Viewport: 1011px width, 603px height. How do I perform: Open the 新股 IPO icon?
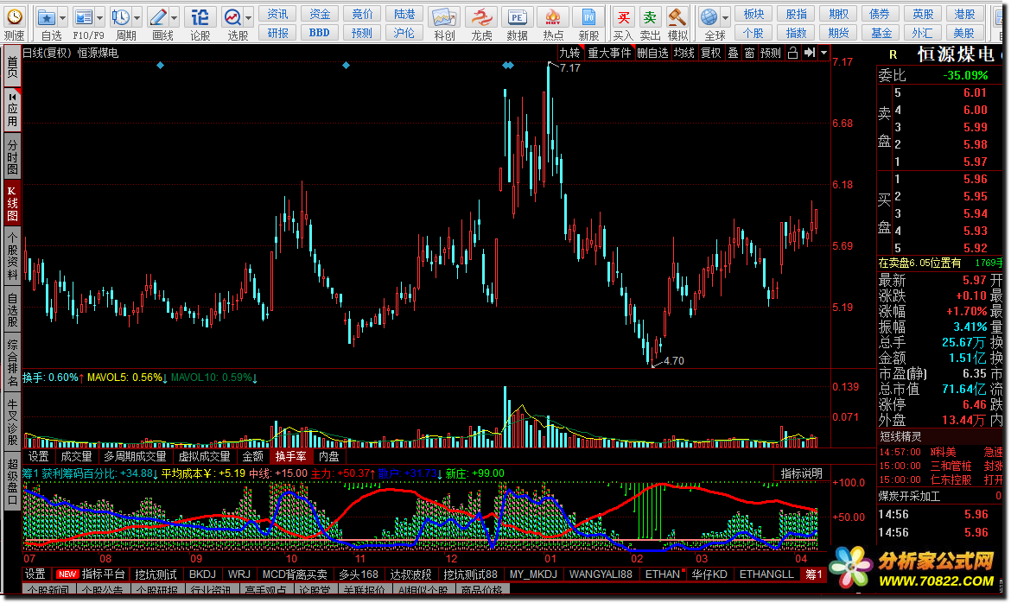[x=588, y=16]
